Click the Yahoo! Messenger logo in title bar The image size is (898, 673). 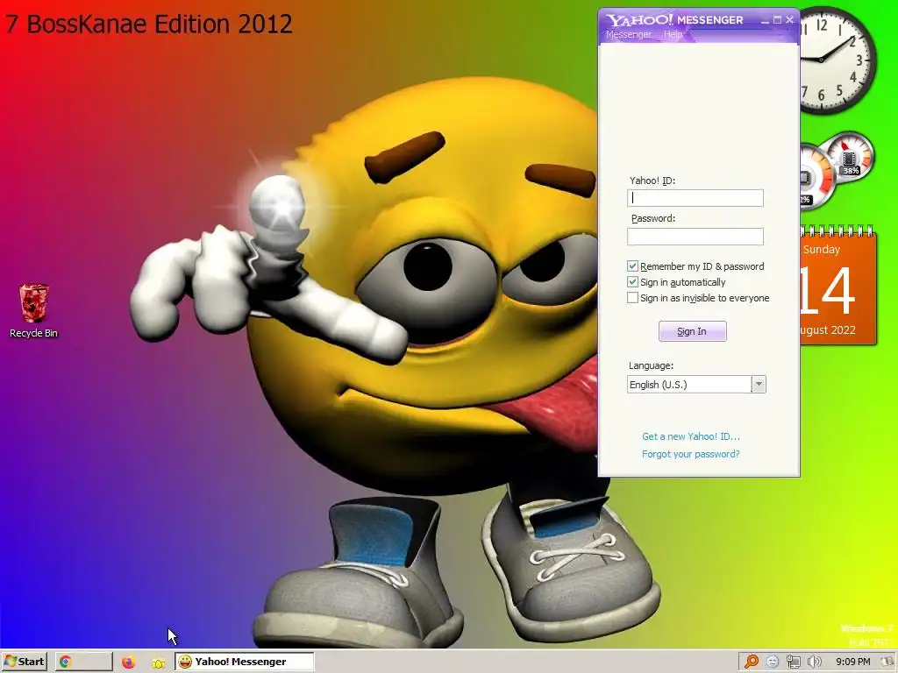click(674, 20)
